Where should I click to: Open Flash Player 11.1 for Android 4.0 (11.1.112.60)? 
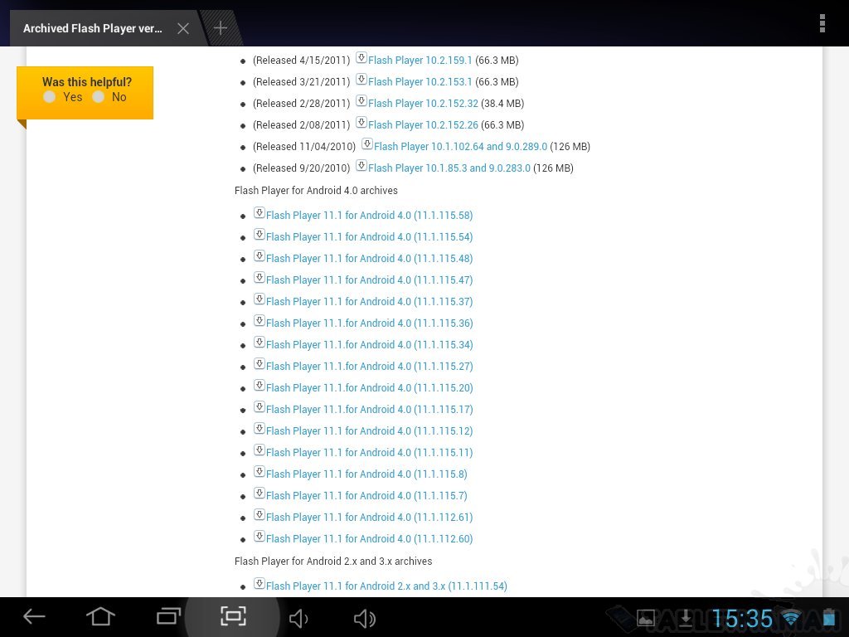click(x=369, y=539)
